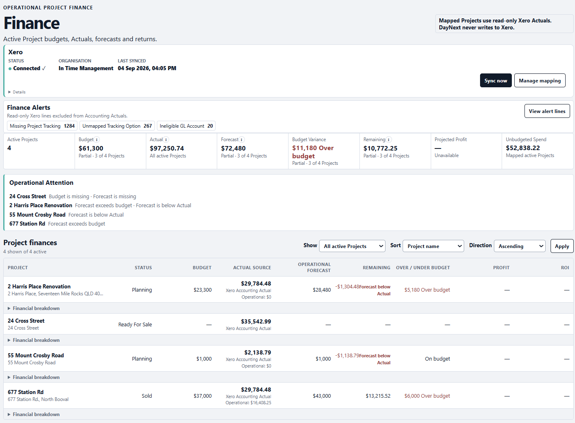This screenshot has height=423, width=575.
Task: Click $2,138.79 actual for 55 Mount Crosby Road
Action: click(x=258, y=352)
